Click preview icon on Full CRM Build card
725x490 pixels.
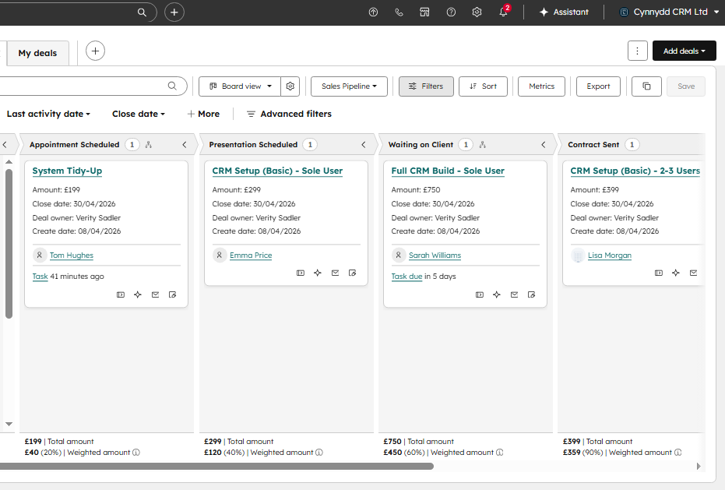[480, 294]
